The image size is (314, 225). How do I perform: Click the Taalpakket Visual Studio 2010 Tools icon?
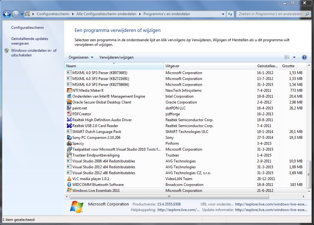tap(69, 149)
